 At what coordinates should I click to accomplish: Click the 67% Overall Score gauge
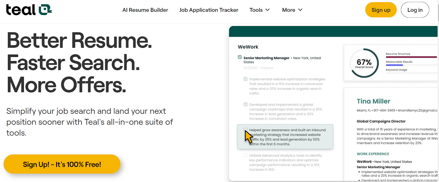pos(364,63)
